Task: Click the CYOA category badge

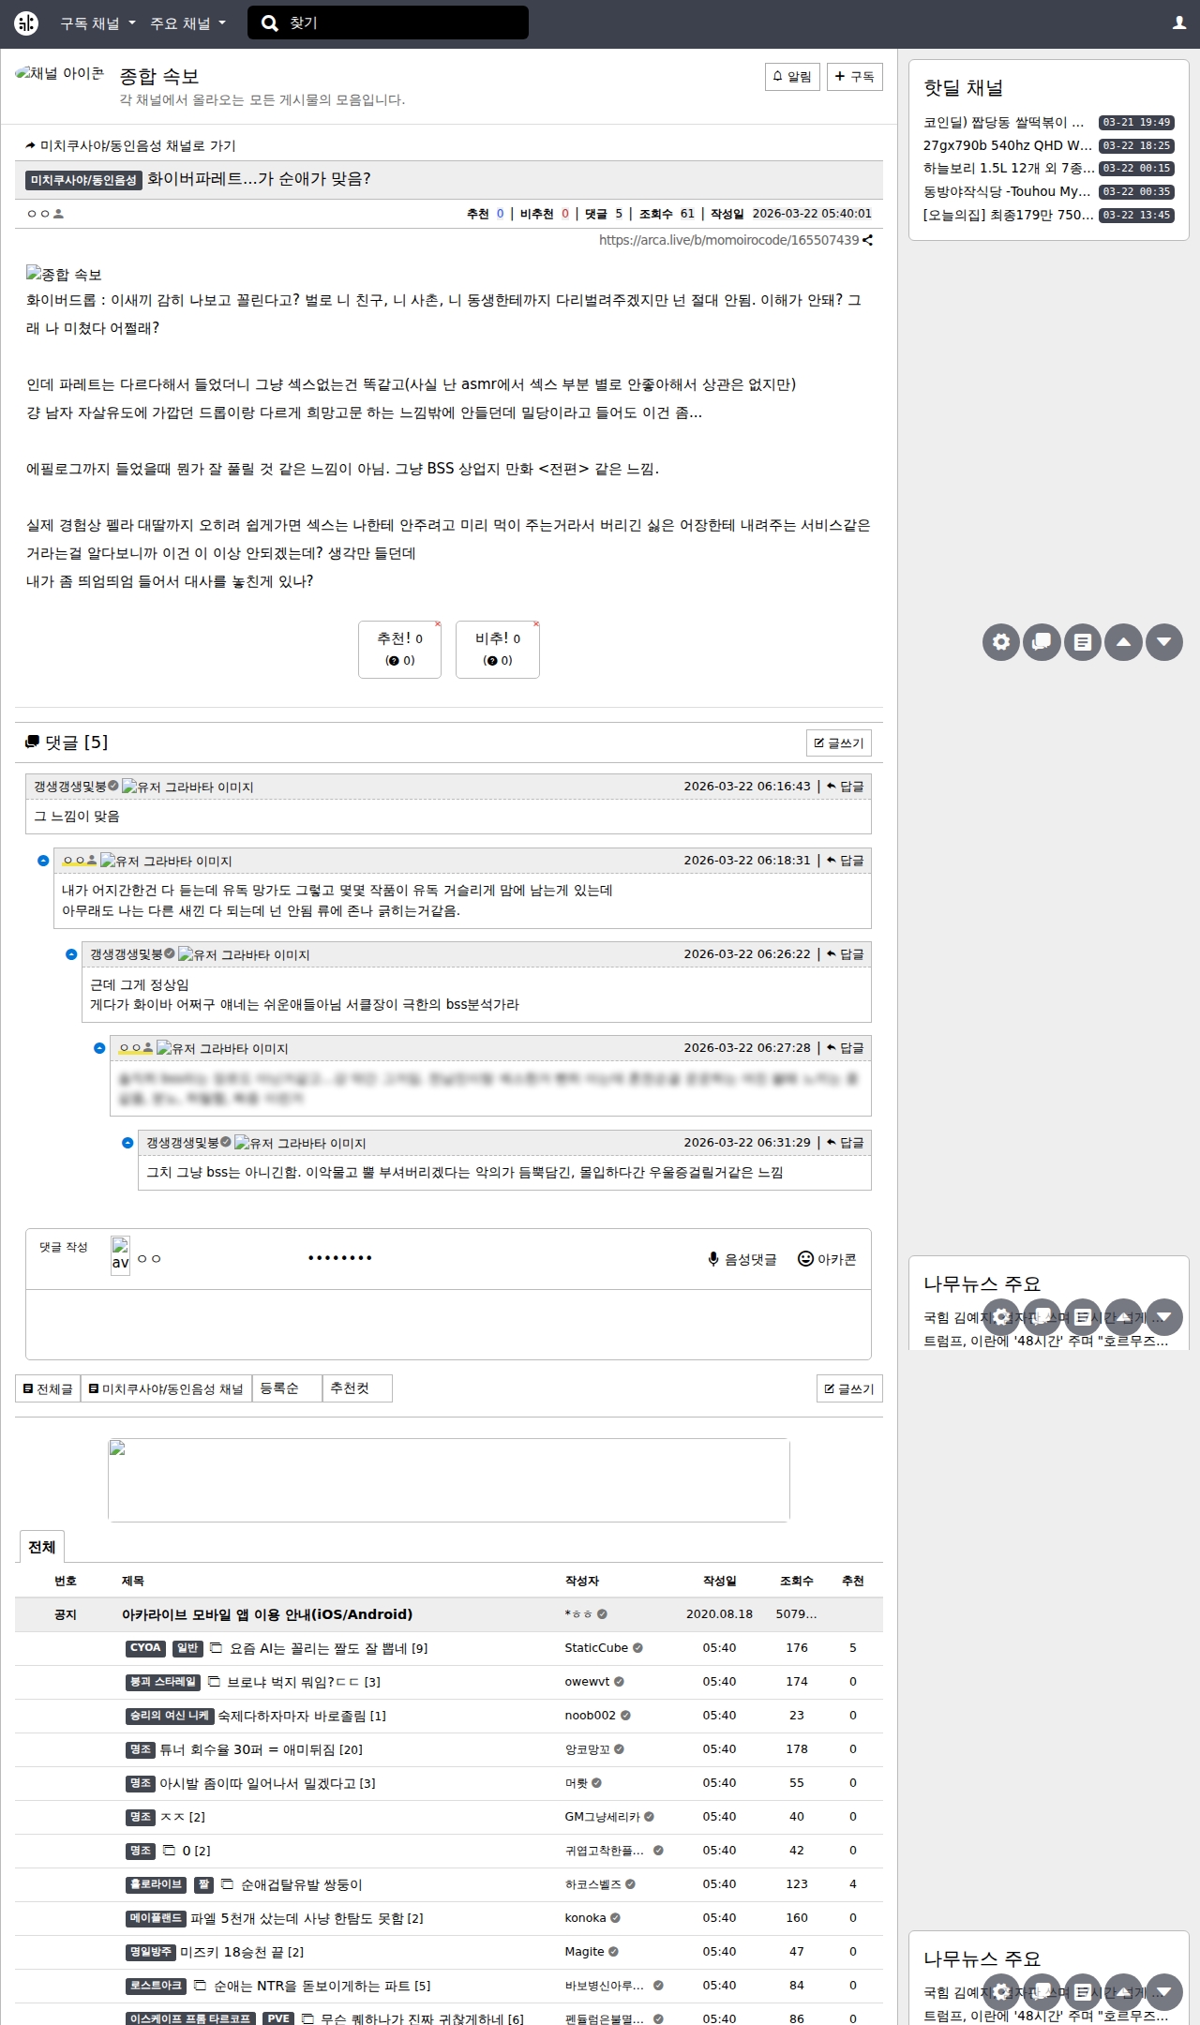Action: [x=145, y=1648]
